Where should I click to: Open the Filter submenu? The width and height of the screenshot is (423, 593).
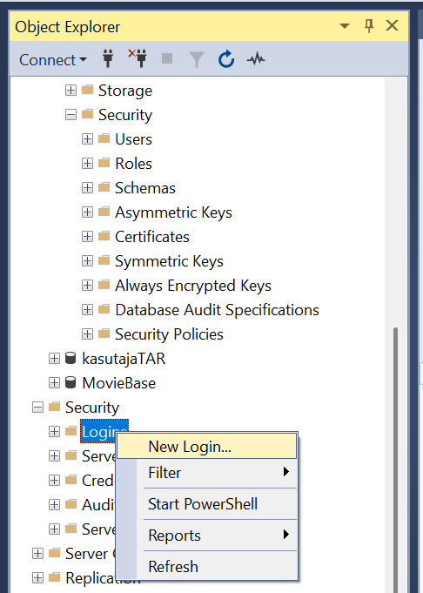point(207,473)
